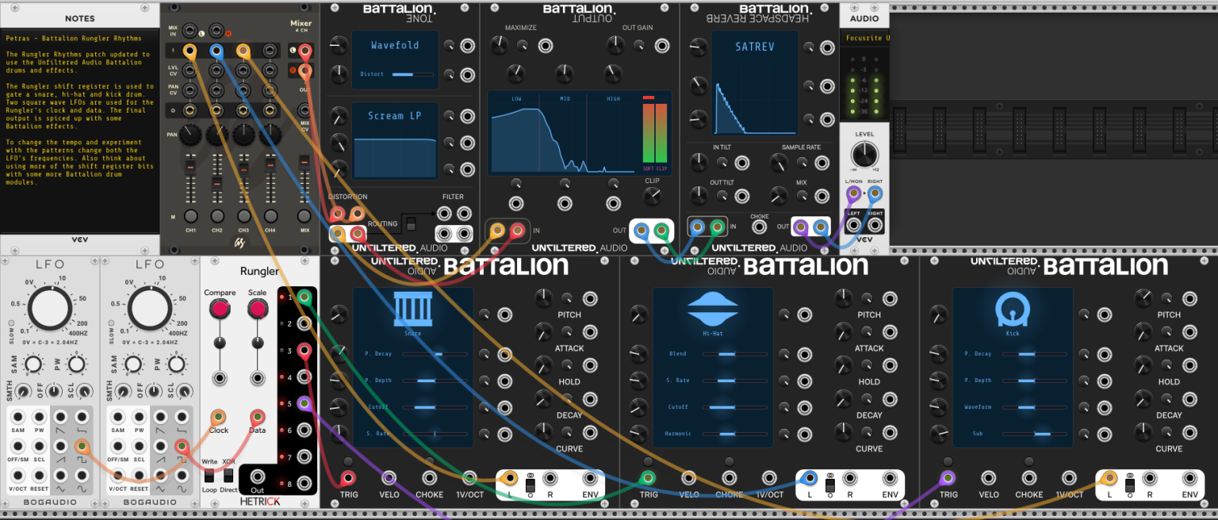This screenshot has height=520, width=1218.
Task: Open the Focusrite audio device selector
Action: (x=864, y=37)
